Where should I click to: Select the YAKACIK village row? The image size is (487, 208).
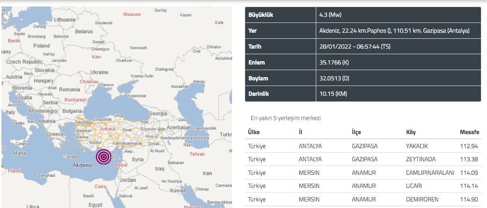[363, 146]
